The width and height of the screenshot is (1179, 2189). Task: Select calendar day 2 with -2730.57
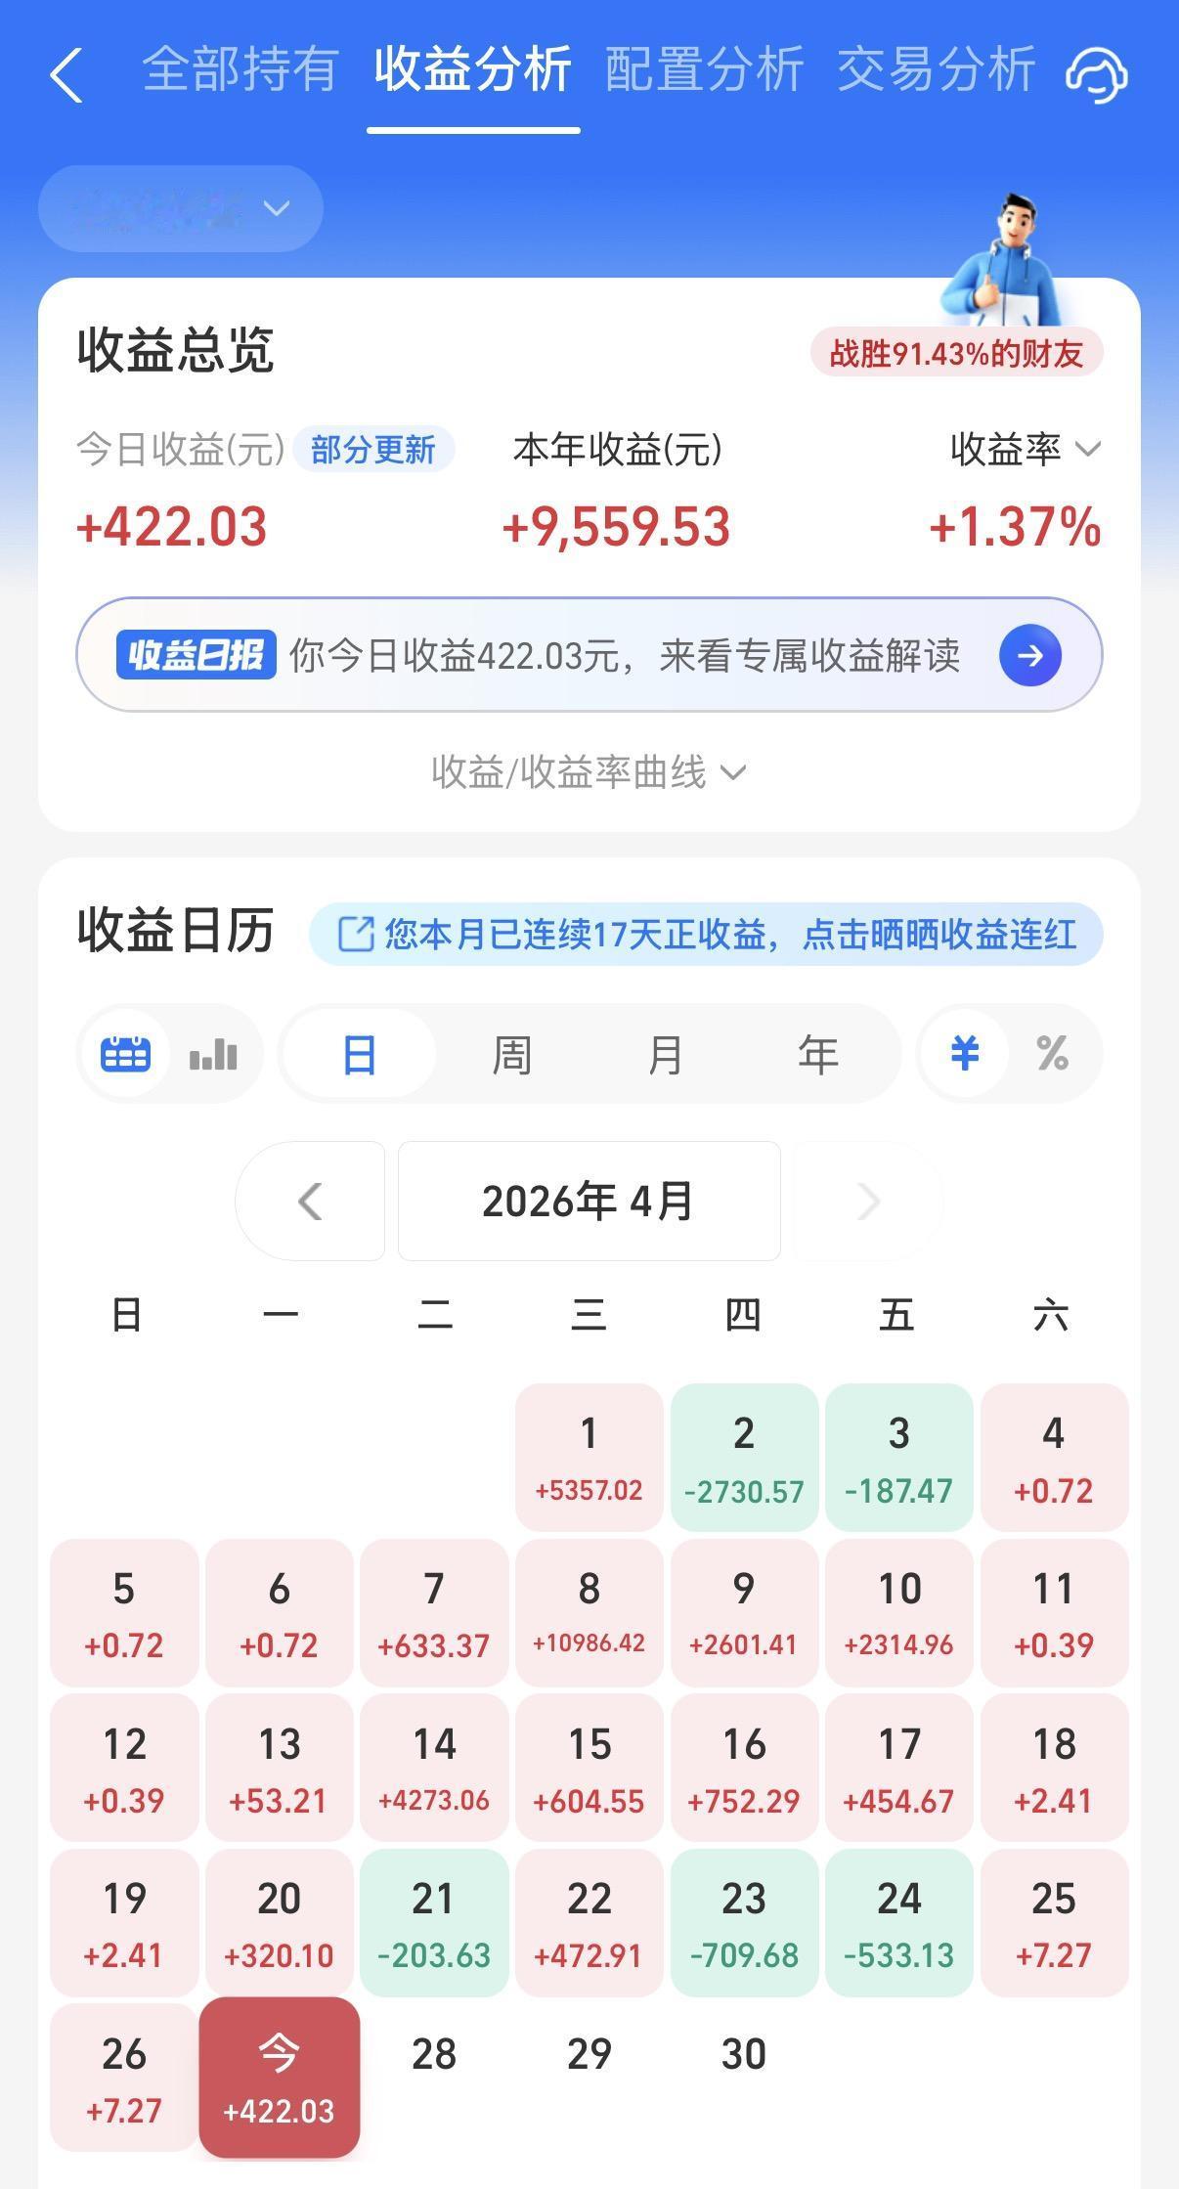pos(744,1457)
